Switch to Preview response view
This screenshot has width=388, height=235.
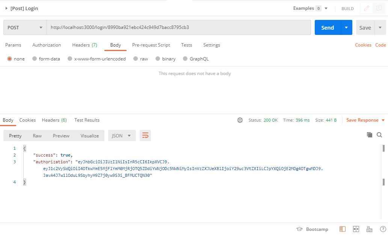point(61,136)
